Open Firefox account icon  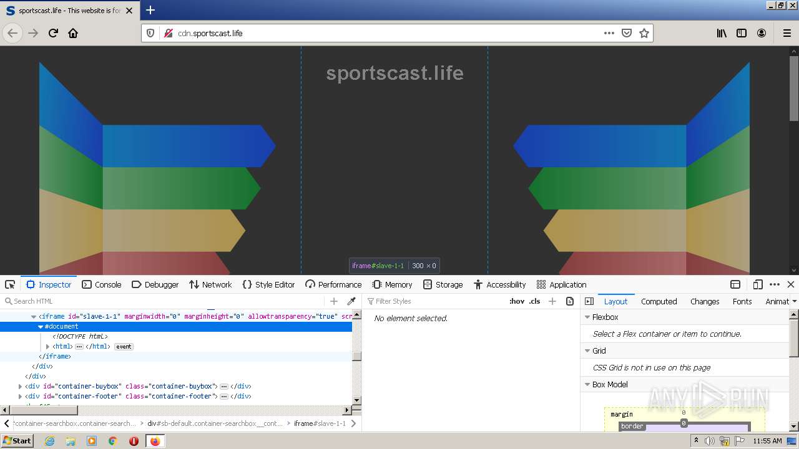coord(762,33)
